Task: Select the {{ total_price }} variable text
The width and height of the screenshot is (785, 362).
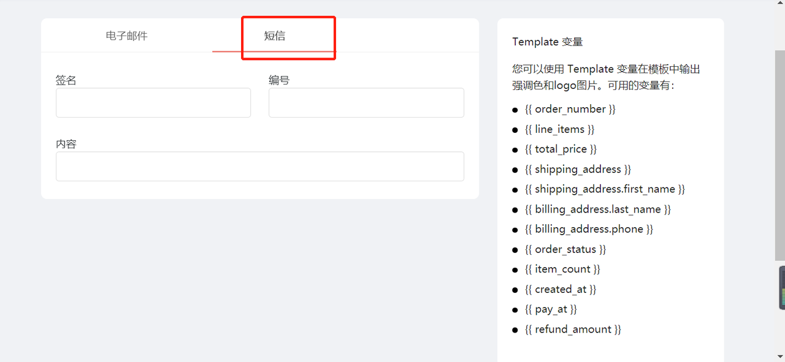Action: [x=561, y=149]
